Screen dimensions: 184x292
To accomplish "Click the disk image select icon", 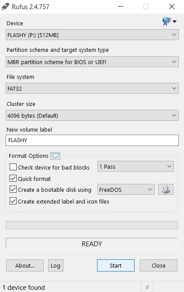I will (x=166, y=190).
